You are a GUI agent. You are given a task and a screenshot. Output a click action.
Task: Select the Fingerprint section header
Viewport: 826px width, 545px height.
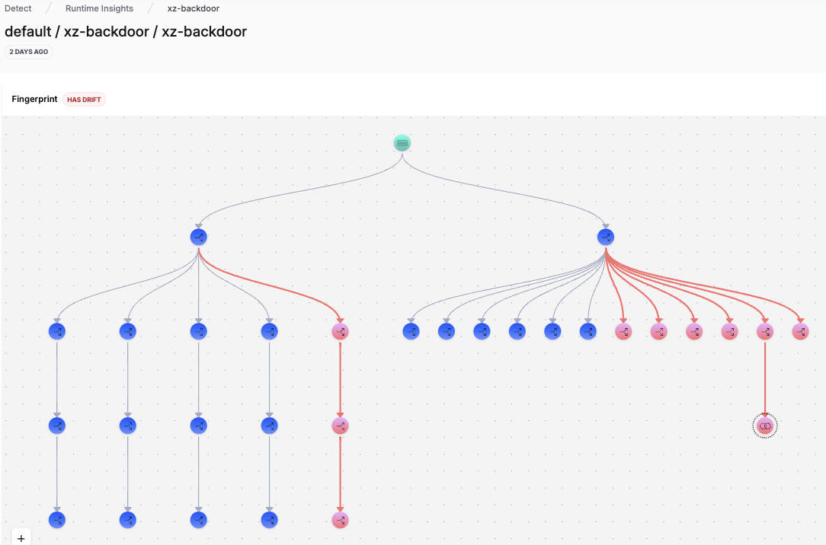[x=34, y=99]
